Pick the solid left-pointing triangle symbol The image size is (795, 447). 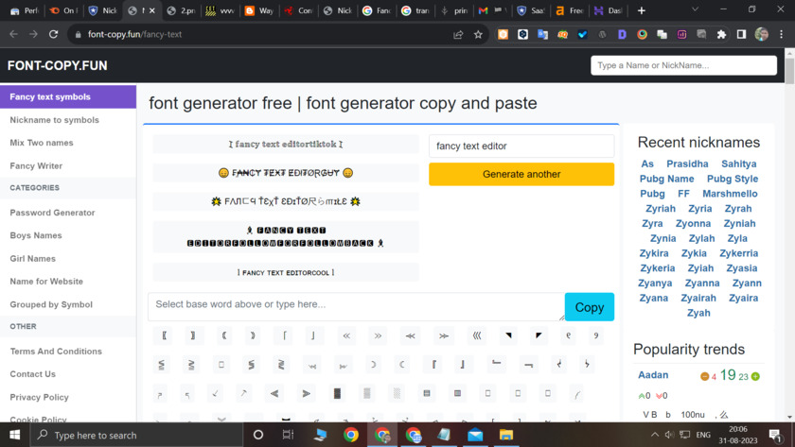[274, 393]
